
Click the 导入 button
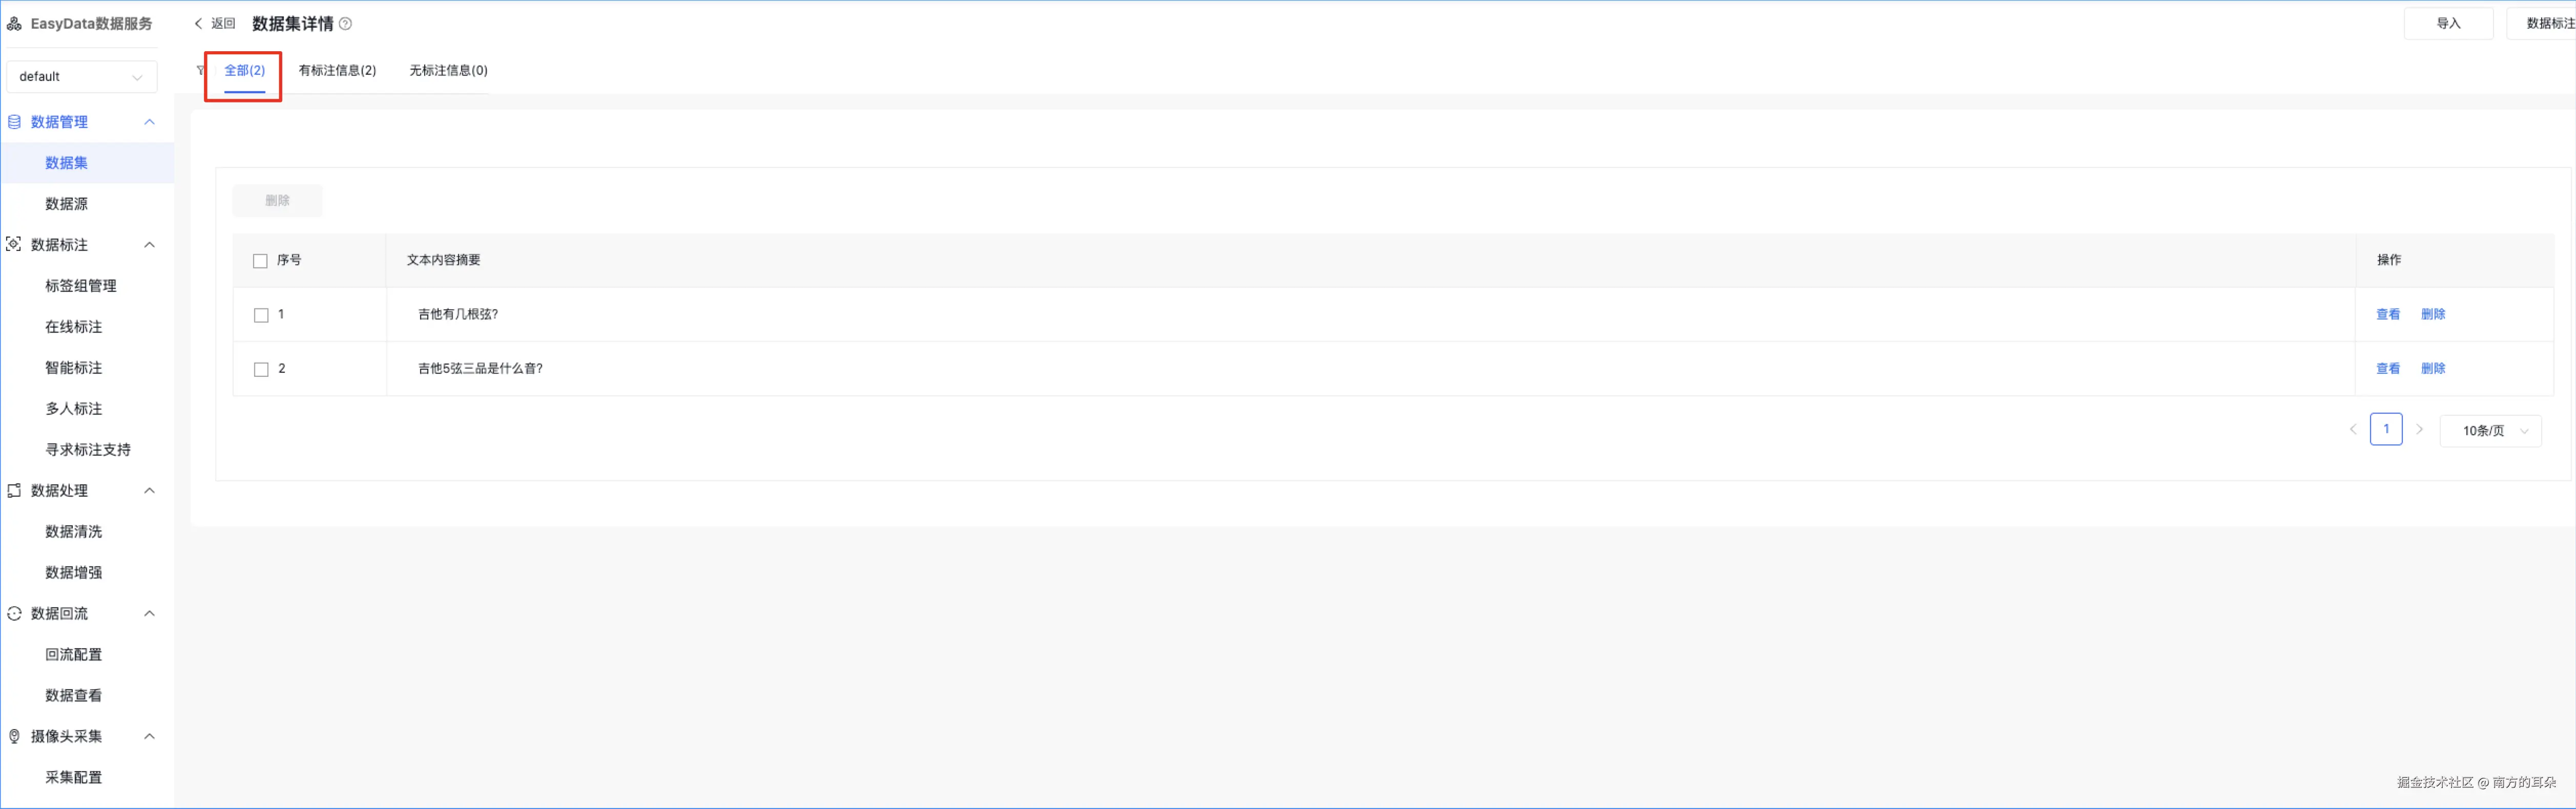click(2447, 23)
